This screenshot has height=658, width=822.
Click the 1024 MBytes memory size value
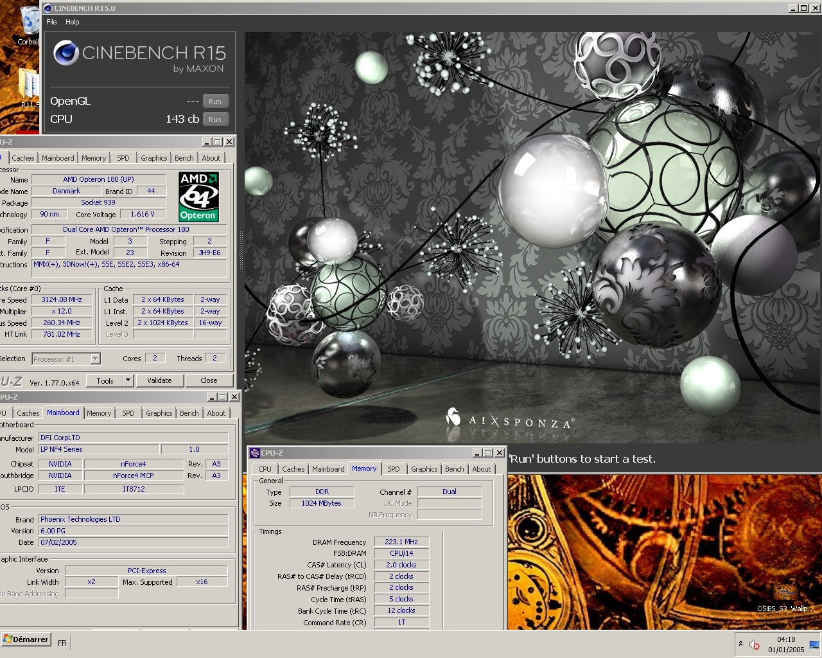[322, 503]
